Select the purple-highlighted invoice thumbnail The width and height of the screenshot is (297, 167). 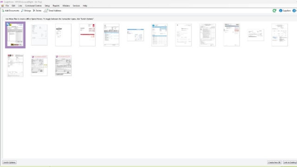15,35
